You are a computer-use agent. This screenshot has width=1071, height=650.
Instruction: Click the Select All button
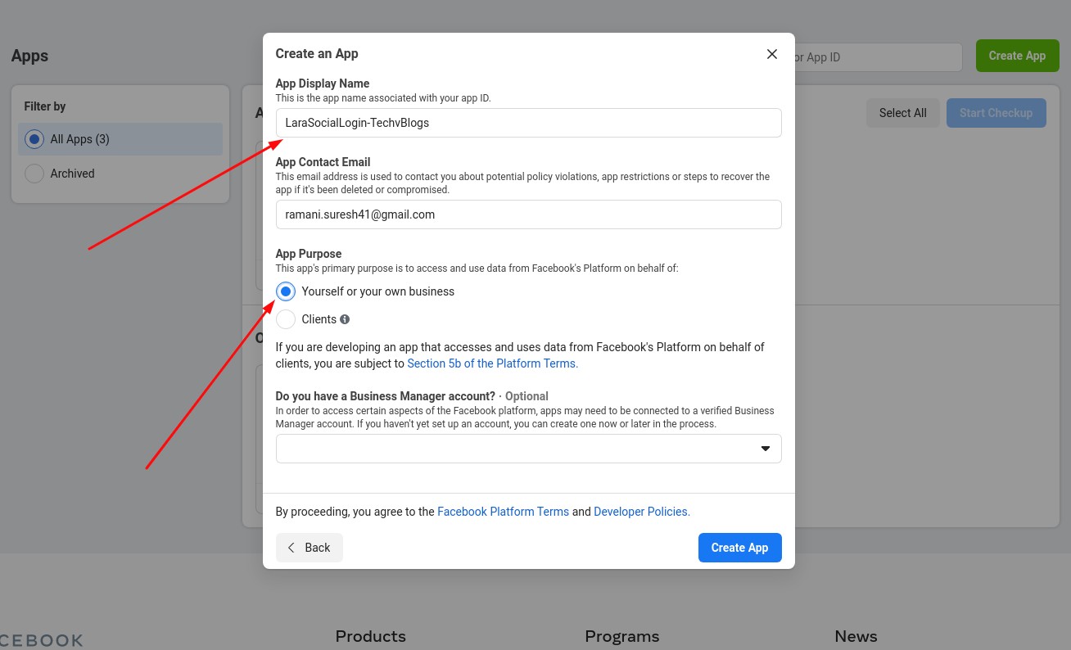point(903,113)
